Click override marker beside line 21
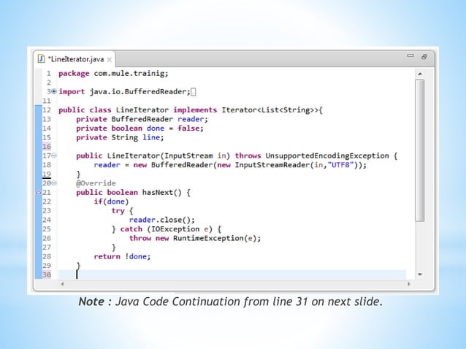 [38, 192]
